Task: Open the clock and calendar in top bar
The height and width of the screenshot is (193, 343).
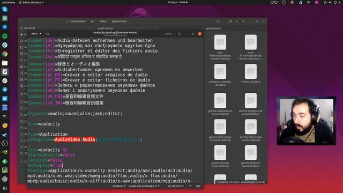Action: pos(177,2)
